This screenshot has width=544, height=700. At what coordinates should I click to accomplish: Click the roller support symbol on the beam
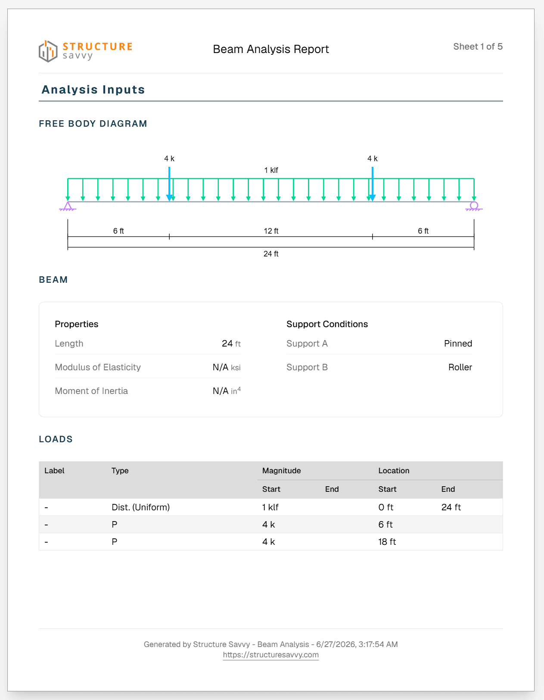[x=474, y=206]
